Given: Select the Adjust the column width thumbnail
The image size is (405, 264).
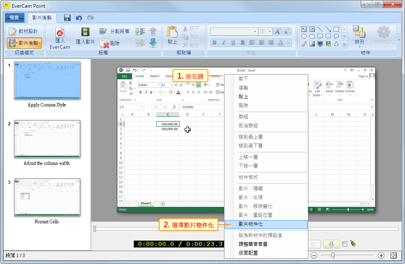Looking at the screenshot, I should (47, 139).
